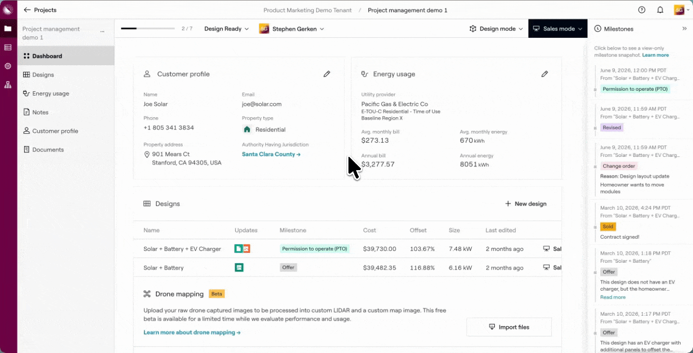Screen dimensions: 693x353
Task: Open the Solar + Battery design row
Action: tap(347, 268)
